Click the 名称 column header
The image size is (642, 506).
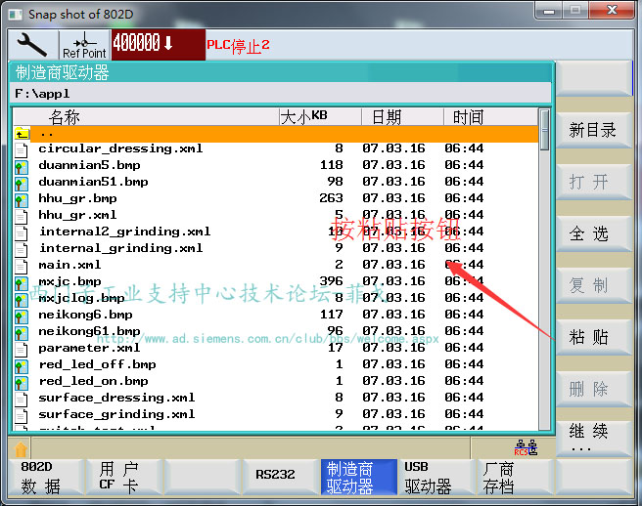(146, 117)
